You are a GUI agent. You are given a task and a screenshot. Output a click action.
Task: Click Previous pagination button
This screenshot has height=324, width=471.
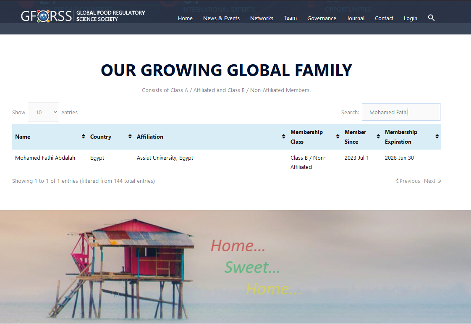[408, 181]
